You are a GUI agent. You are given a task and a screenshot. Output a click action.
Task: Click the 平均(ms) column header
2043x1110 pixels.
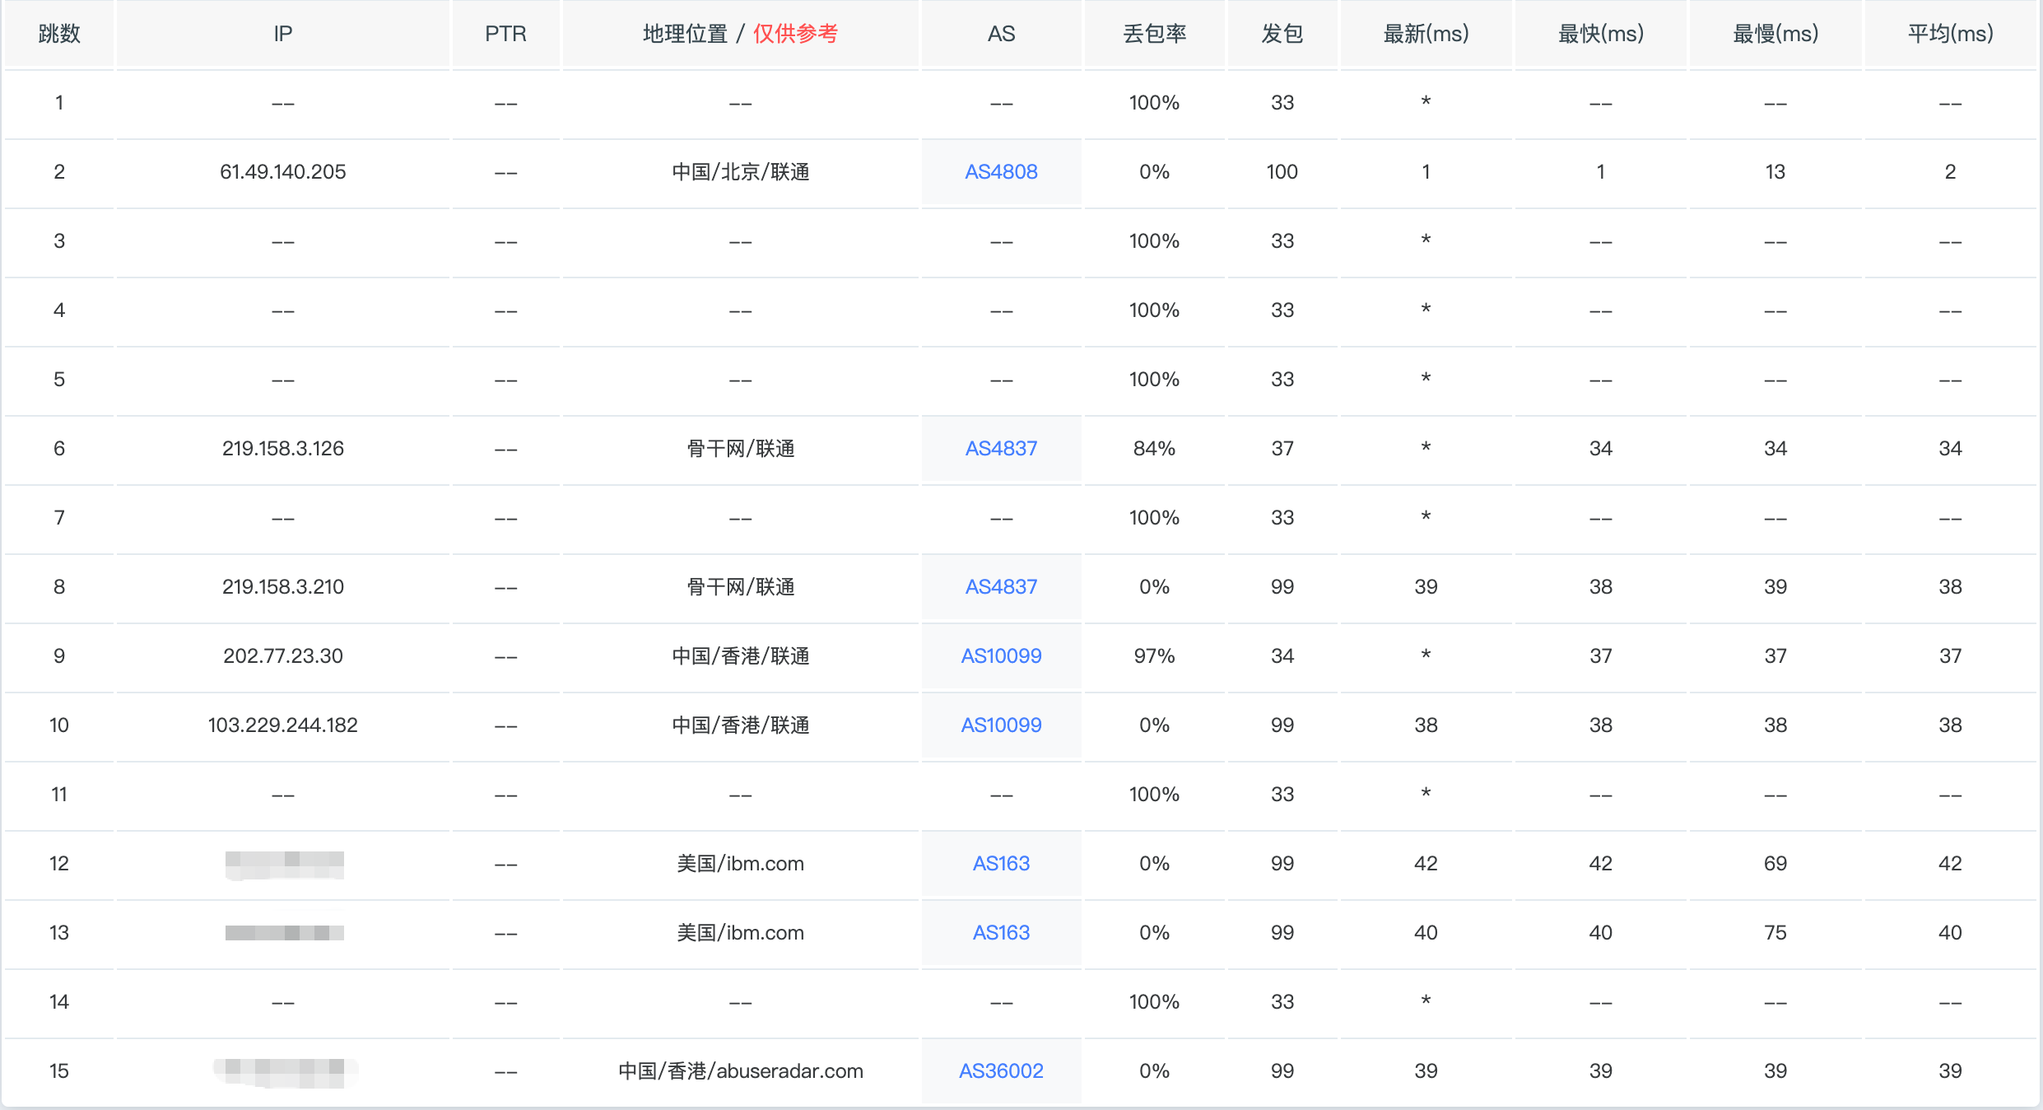[x=1950, y=34]
